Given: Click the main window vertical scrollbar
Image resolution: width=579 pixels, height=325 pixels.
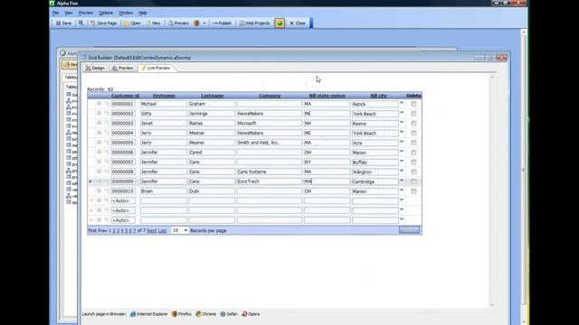Looking at the screenshot, I should click(523, 170).
